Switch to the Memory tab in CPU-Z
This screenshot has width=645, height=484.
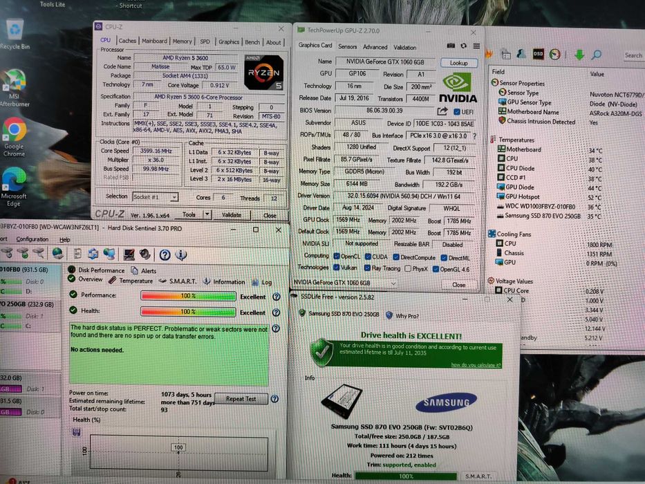click(x=183, y=41)
